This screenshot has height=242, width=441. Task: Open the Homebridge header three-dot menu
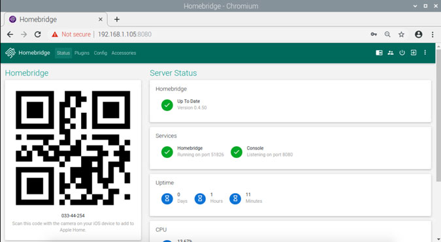click(x=425, y=52)
